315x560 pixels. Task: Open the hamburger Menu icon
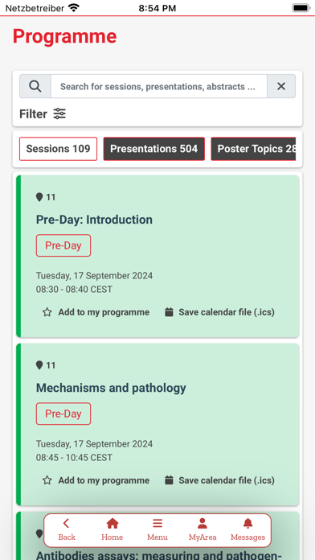click(x=157, y=524)
